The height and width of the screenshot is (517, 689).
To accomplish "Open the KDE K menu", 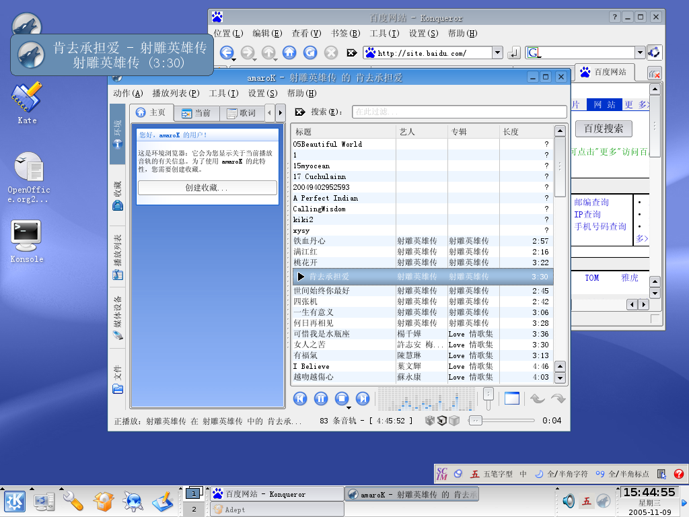I will (x=15, y=501).
